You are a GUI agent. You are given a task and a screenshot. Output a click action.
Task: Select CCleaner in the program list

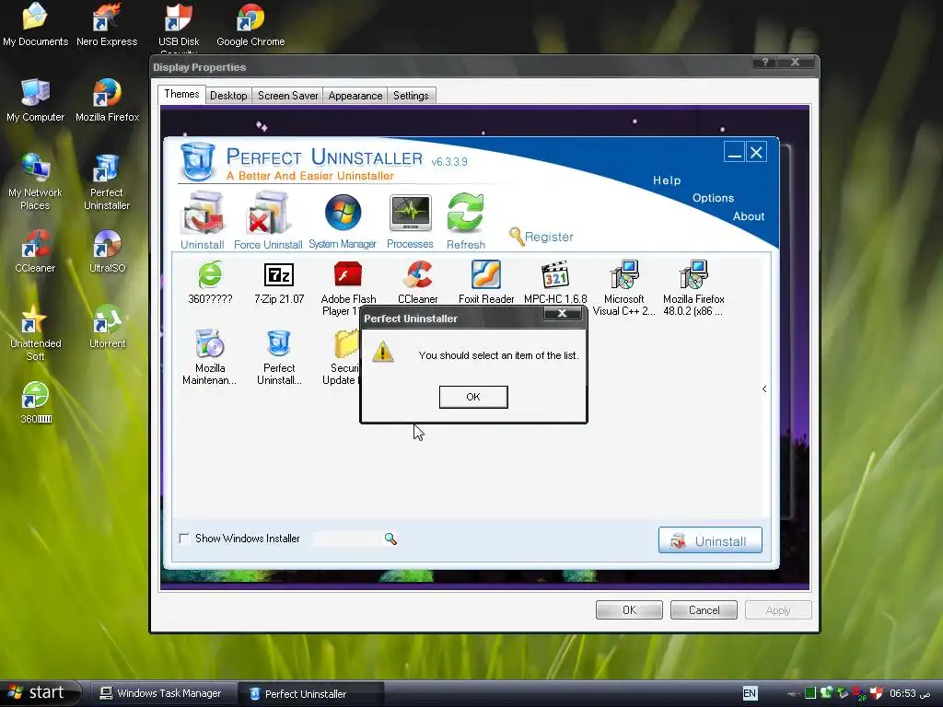[x=418, y=283]
